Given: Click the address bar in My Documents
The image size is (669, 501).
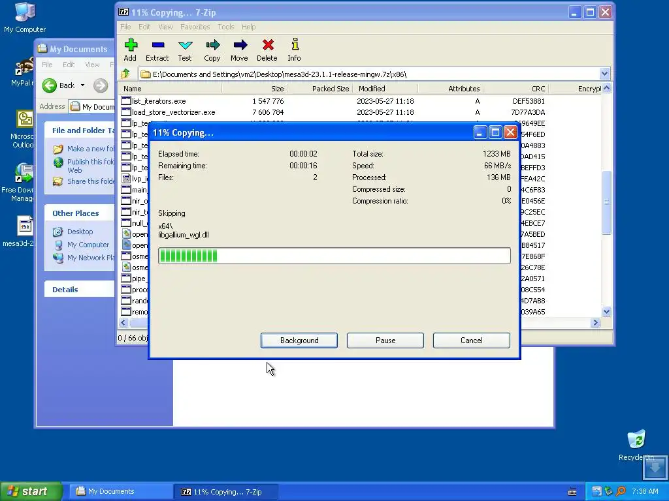Looking at the screenshot, I should click(93, 106).
